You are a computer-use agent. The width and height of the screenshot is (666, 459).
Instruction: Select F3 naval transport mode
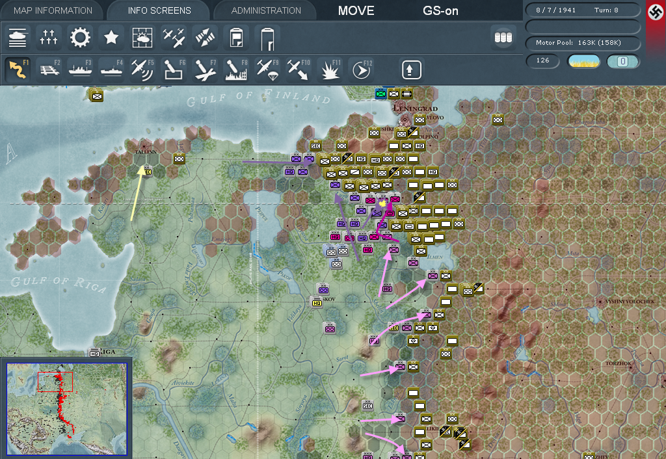[80, 69]
